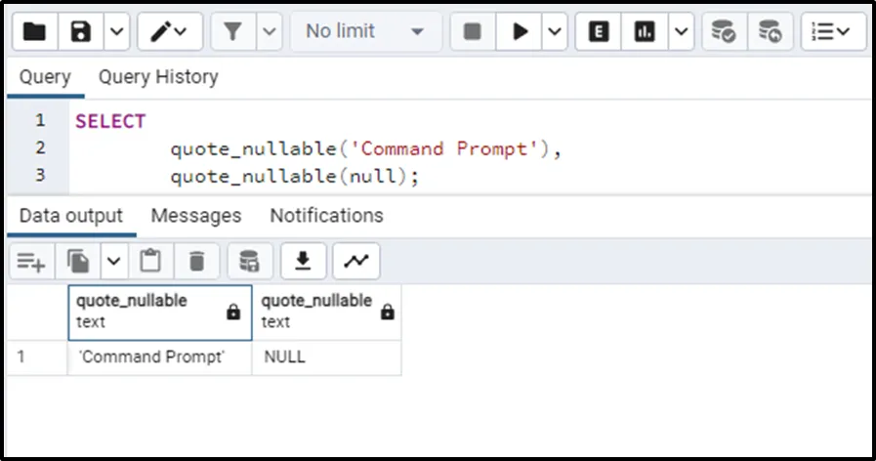Screen dimensions: 876x461
Task: Expand the No limit rows dropdown
Action: 365,32
